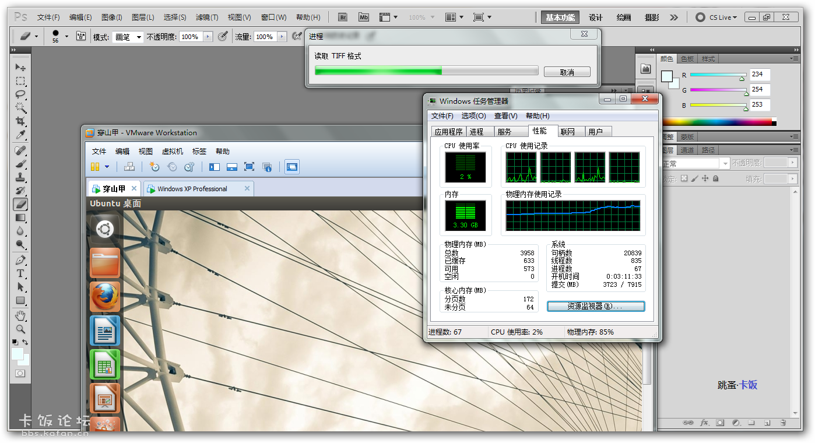Screen dimensions: 815x443
Task: Toggle tablet pressure for opacity
Action: (223, 37)
